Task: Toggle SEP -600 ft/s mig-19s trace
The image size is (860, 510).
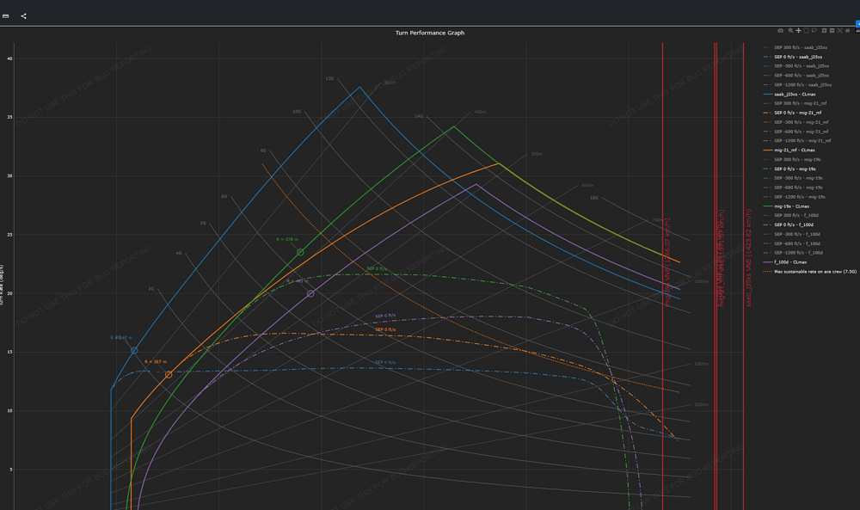Action: point(794,187)
